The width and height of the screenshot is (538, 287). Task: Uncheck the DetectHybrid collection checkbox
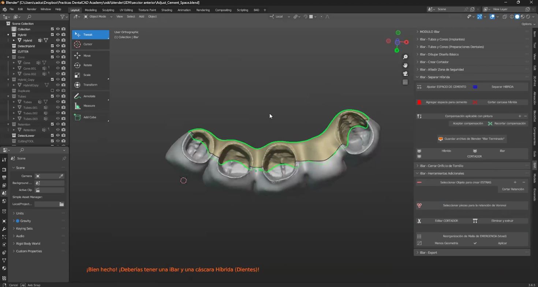pos(52,46)
